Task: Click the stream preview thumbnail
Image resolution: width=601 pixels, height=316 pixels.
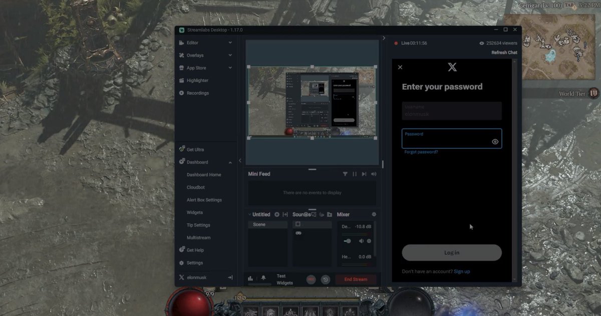Action: point(313,102)
